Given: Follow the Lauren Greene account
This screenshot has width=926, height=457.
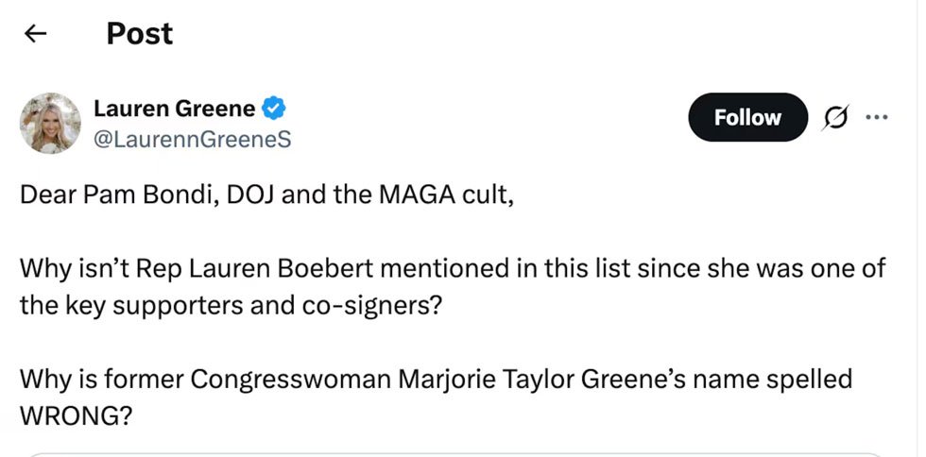Looking at the screenshot, I should tap(747, 118).
